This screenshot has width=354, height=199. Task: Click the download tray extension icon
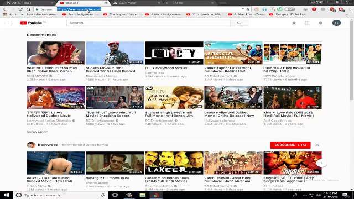(272, 9)
